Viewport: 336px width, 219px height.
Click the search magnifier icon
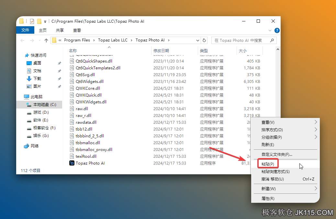click(x=272, y=40)
